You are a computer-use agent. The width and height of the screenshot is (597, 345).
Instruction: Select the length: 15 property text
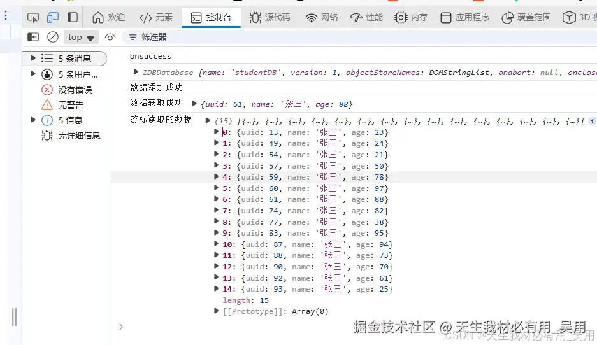(245, 300)
